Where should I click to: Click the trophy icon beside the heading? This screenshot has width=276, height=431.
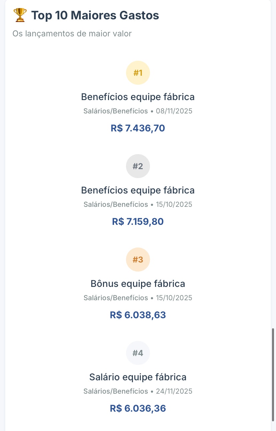tap(20, 15)
